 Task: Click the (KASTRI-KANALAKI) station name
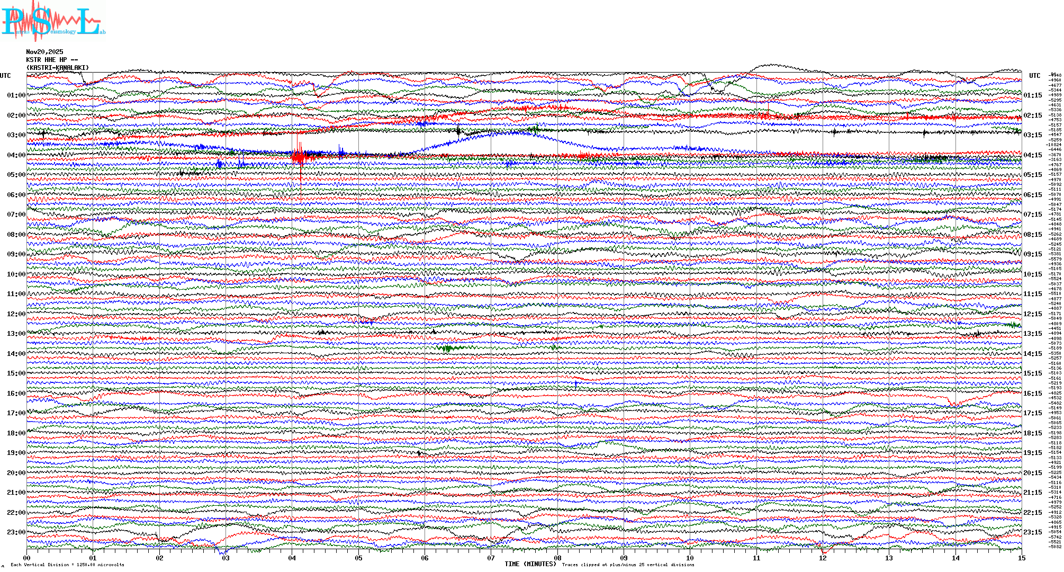[x=58, y=68]
